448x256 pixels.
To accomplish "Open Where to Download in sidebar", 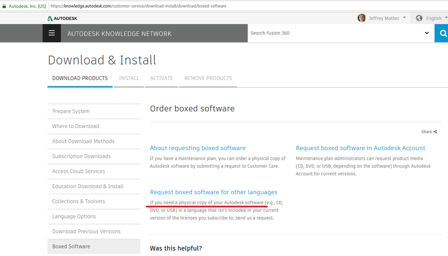I will [94, 126].
